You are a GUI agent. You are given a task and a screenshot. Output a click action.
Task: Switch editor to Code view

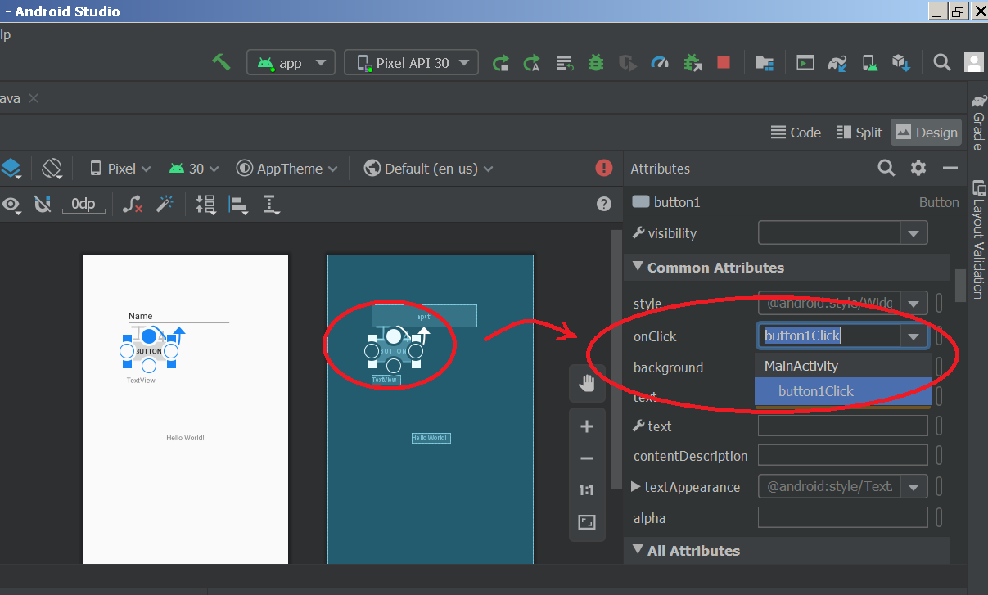(796, 133)
